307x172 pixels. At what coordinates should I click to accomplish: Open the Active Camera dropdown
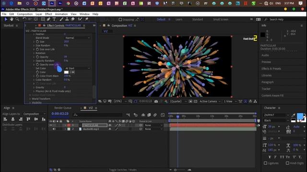pos(210,101)
